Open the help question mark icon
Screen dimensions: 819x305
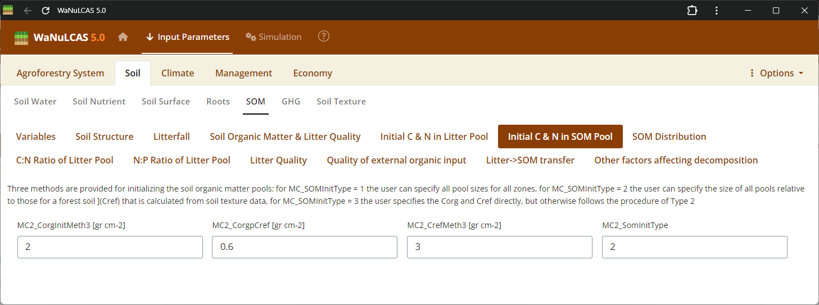point(324,37)
